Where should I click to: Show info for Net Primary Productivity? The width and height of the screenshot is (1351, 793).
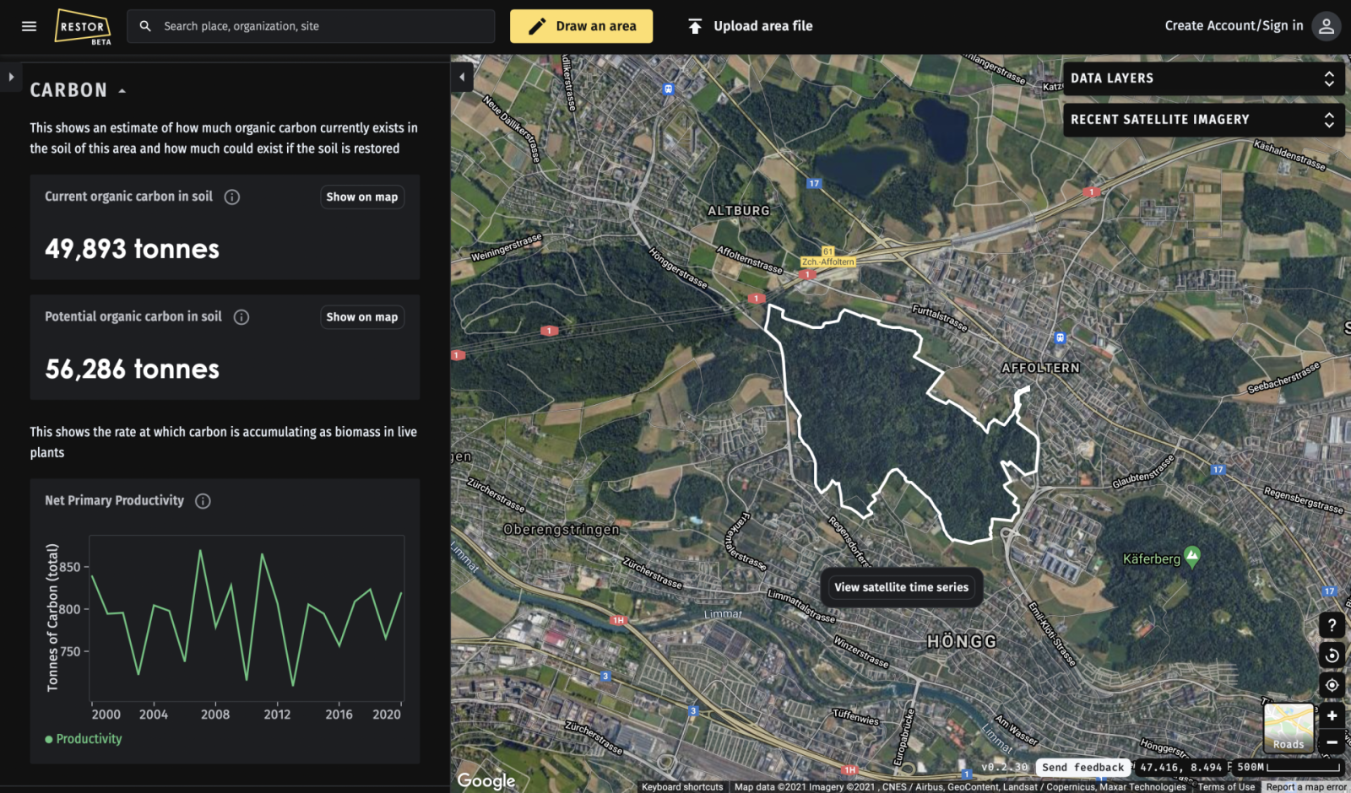203,501
